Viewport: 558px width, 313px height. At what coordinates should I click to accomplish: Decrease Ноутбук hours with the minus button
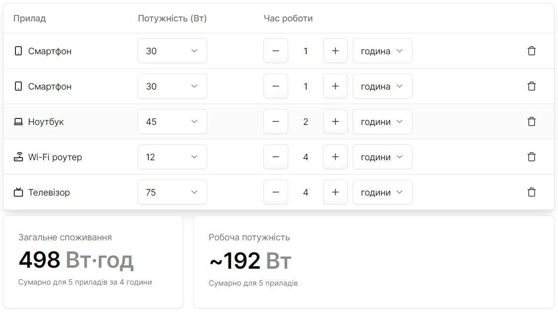(x=276, y=121)
